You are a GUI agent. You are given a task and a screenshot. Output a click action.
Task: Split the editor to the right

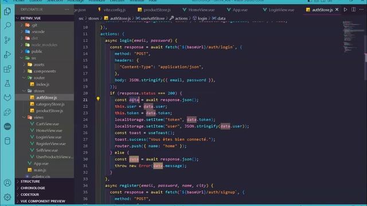(353, 10)
